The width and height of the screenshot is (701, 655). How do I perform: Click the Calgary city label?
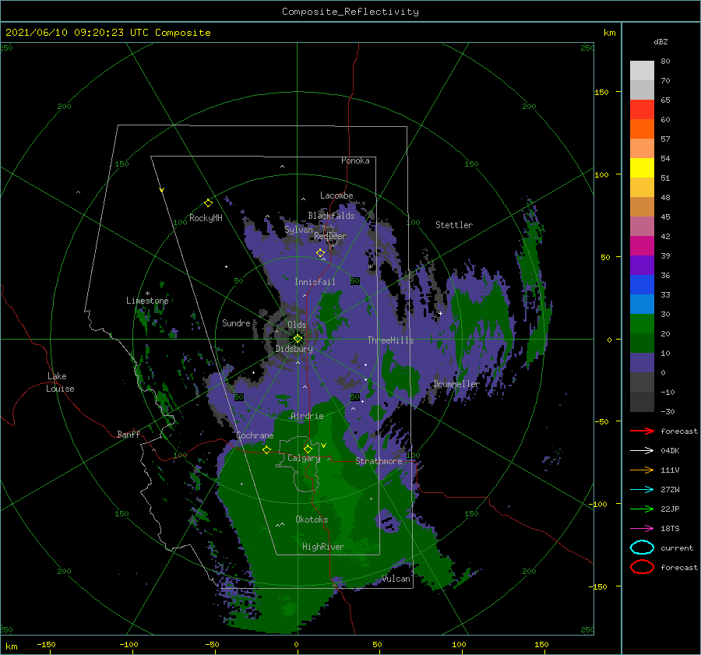click(304, 458)
